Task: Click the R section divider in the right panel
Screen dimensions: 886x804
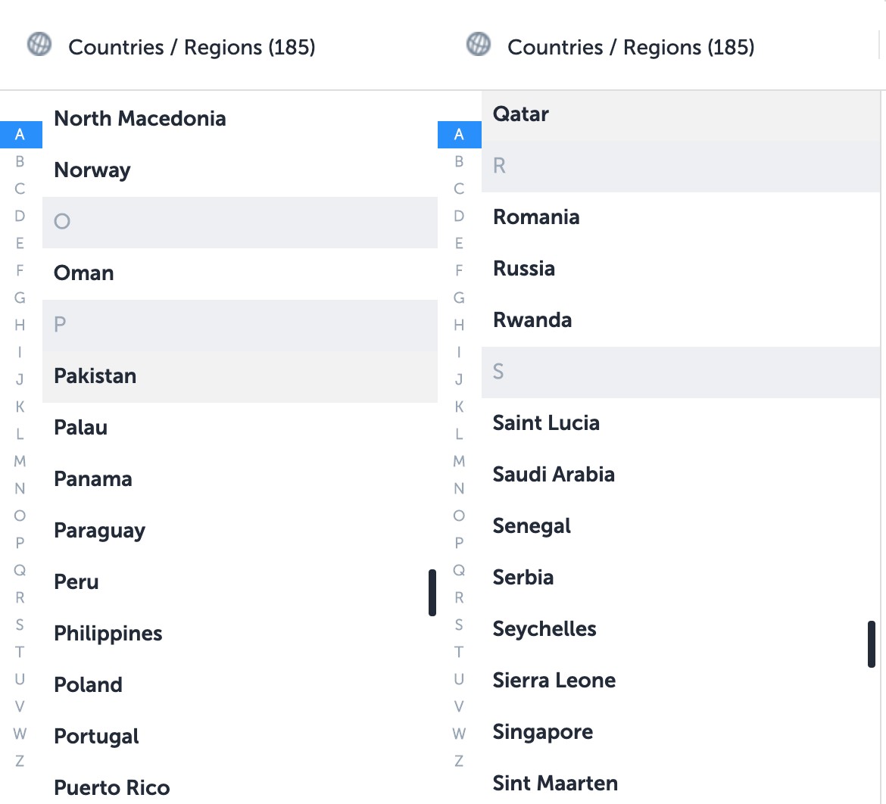Action: point(500,165)
